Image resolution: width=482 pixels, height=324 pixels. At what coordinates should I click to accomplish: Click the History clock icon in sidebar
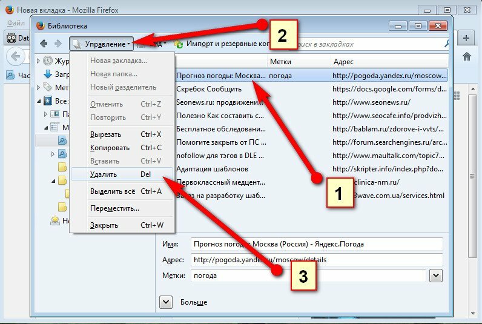point(48,61)
